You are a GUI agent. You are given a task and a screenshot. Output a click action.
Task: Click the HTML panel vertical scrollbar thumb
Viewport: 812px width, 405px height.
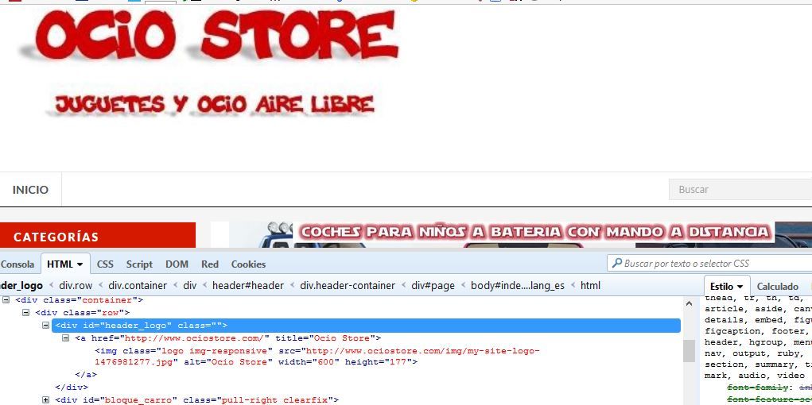pyautogui.click(x=689, y=351)
